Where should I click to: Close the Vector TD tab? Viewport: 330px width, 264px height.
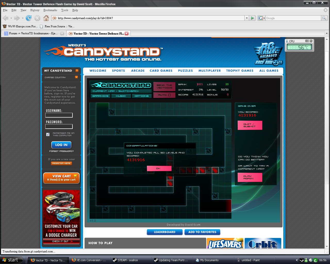click(x=127, y=34)
